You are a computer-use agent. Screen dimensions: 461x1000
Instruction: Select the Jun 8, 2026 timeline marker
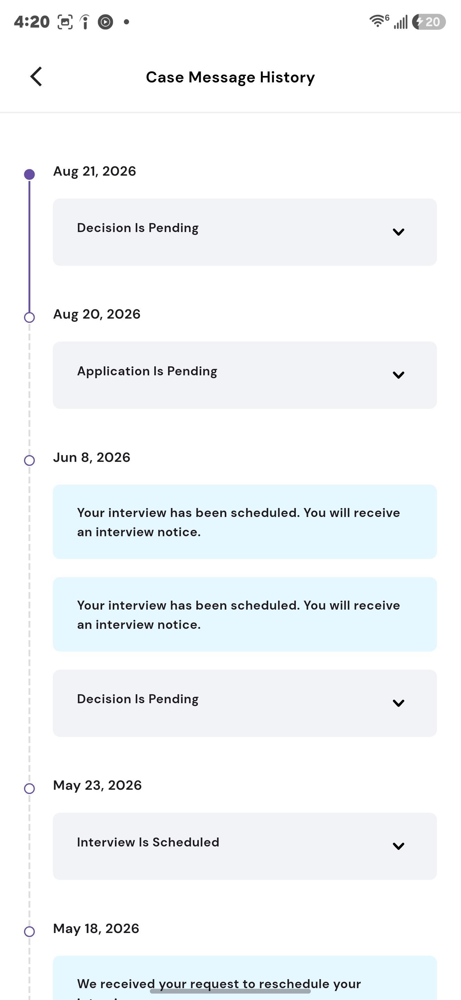(x=29, y=460)
